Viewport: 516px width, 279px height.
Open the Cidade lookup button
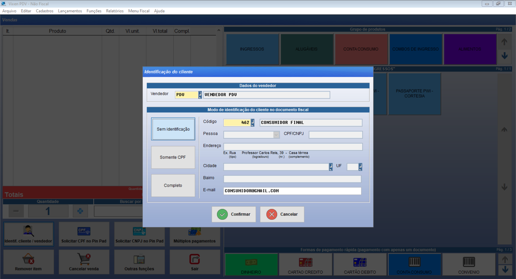[331, 167]
